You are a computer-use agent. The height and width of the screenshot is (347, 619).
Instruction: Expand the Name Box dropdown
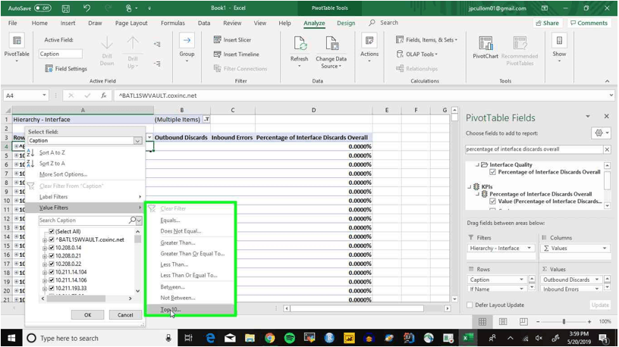(x=44, y=95)
